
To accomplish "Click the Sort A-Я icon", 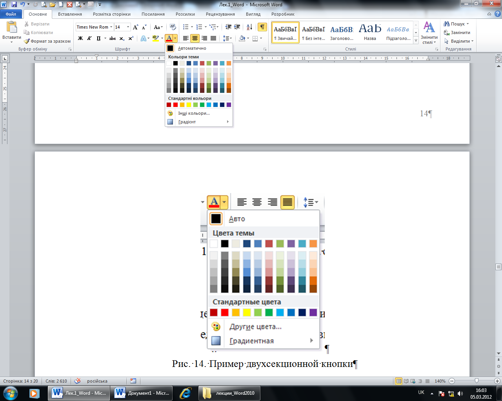I will [250, 27].
